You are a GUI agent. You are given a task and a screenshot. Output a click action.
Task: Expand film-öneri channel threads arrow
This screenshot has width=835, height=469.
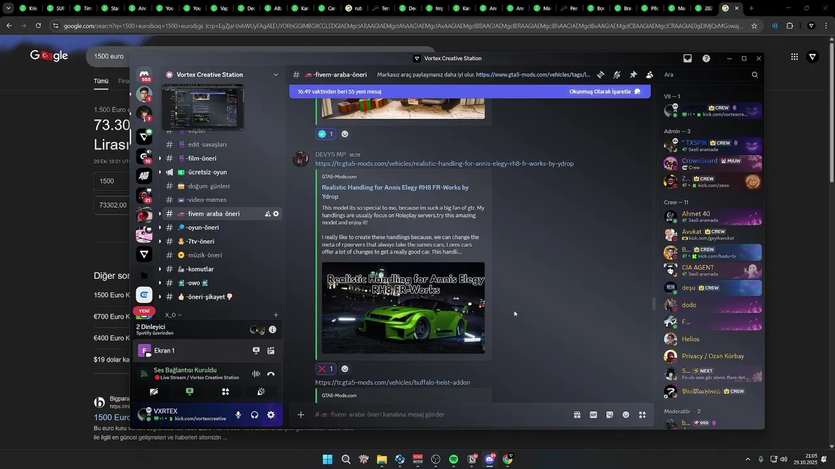tap(160, 158)
